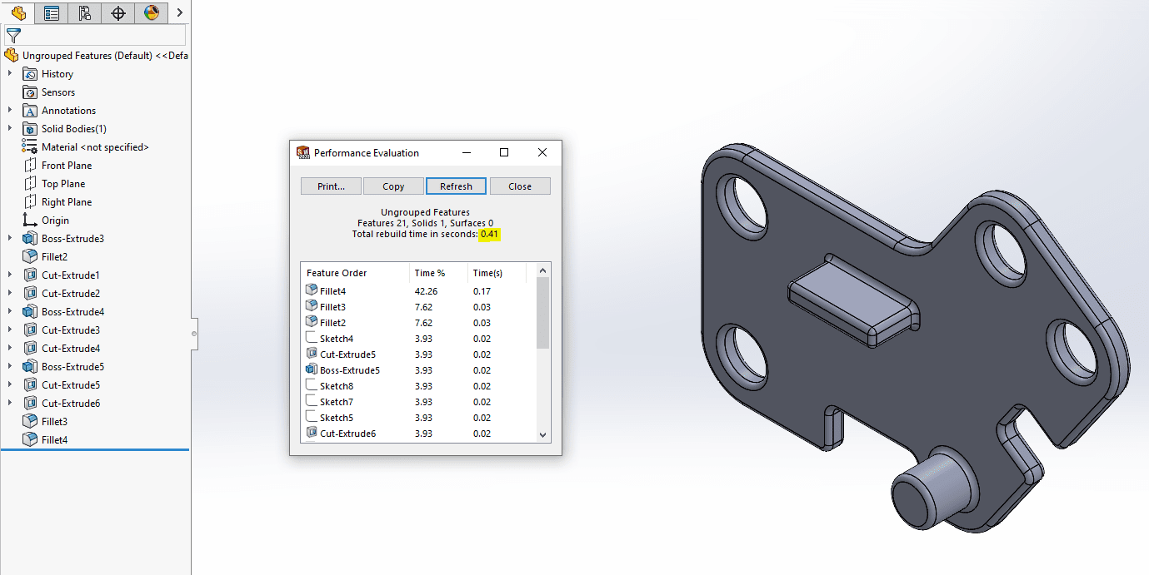Click the Feature Order list scrollbar down arrow
1149x575 pixels.
[543, 434]
